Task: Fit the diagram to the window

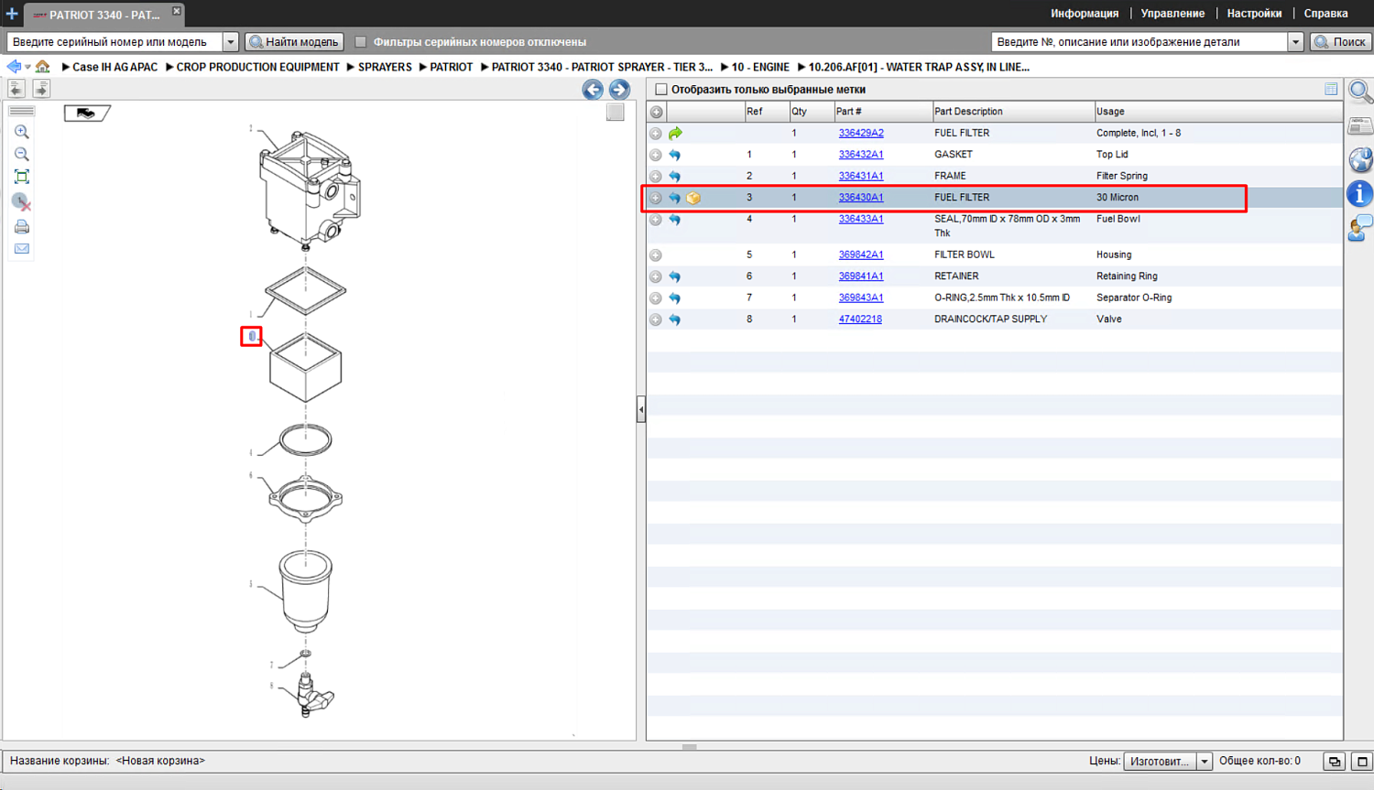Action: (22, 177)
